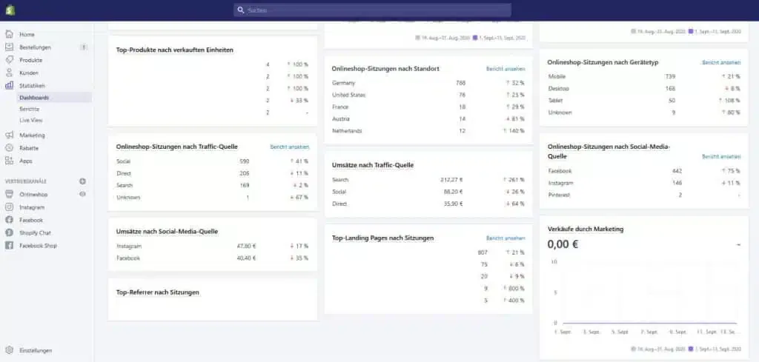The image size is (759, 362).
Task: Open the Facebook Shop channel
Action: (x=38, y=246)
